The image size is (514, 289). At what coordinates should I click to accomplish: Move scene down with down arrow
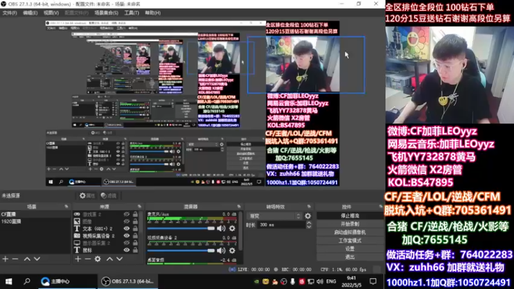(37, 259)
